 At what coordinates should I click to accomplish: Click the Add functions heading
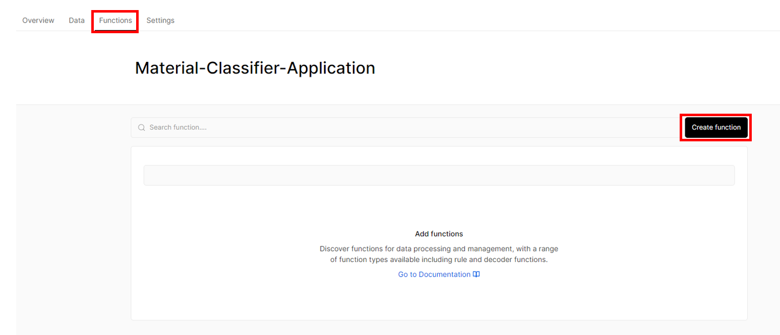pos(439,234)
